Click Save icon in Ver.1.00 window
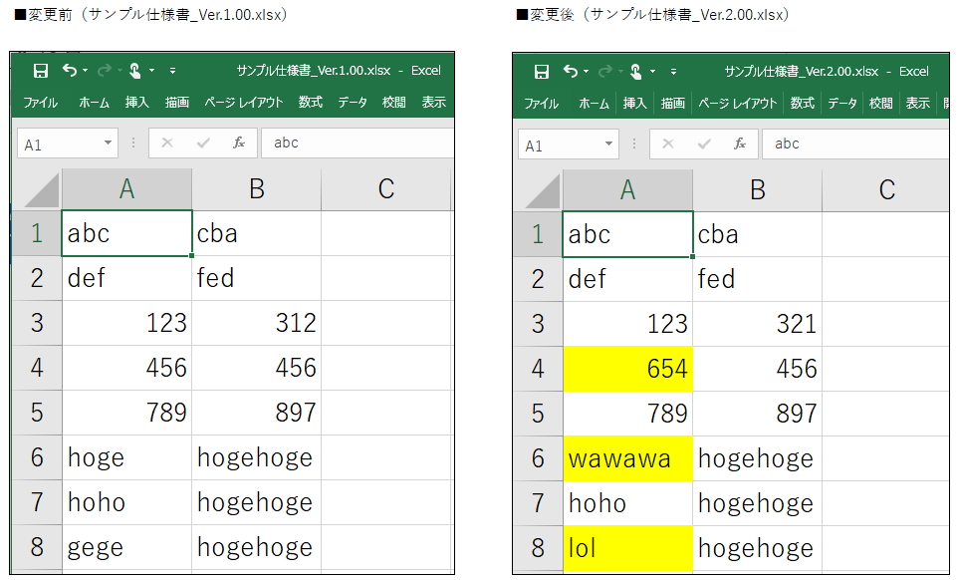This screenshot has width=958, height=580. click(x=40, y=71)
